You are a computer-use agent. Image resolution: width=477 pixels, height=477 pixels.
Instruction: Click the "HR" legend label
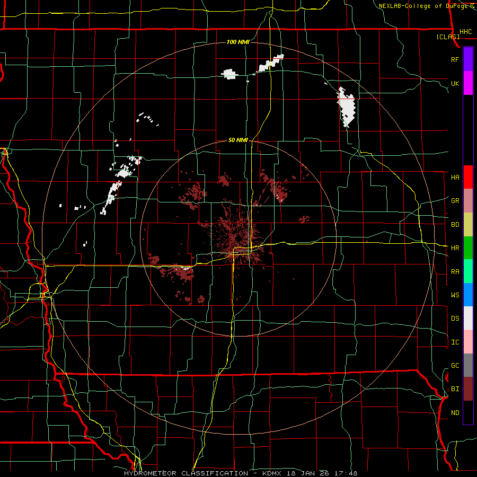[x=455, y=248]
